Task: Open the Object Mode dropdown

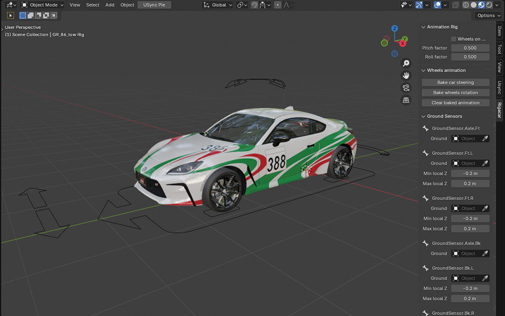Action: tap(42, 5)
